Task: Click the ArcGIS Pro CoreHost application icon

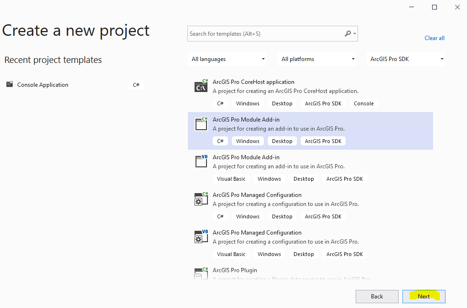Action: (201, 86)
